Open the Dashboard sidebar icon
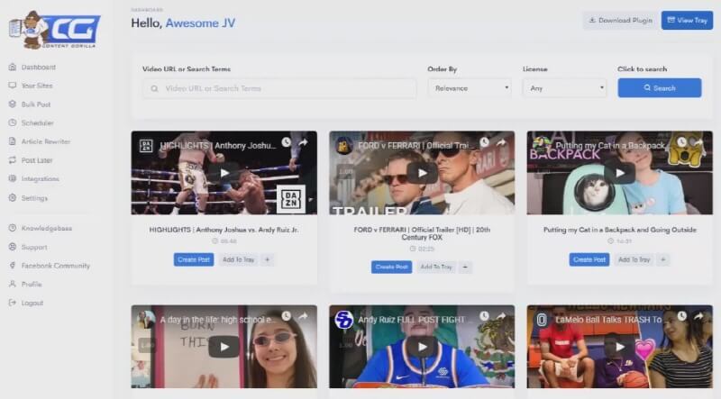 pyautogui.click(x=13, y=68)
